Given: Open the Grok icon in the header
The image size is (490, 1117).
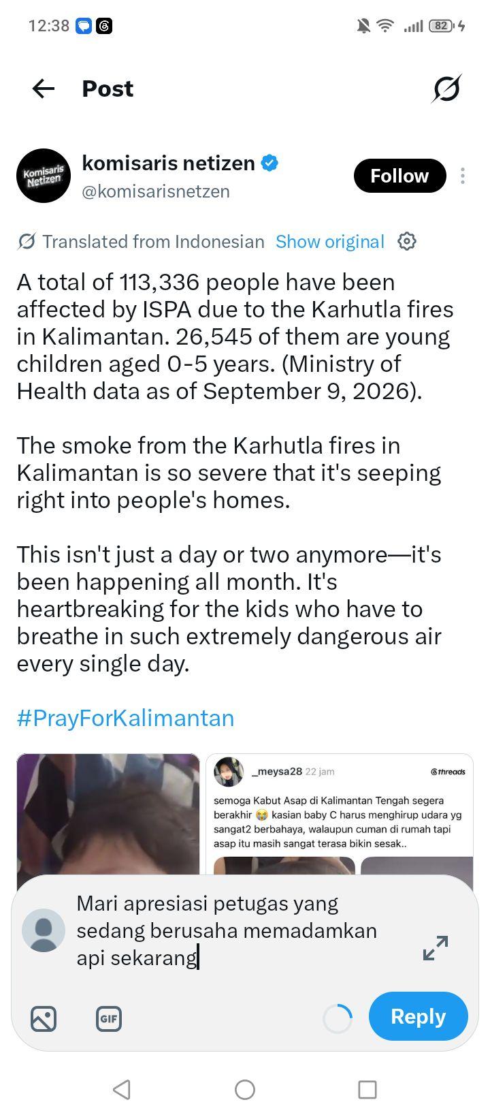Looking at the screenshot, I should (x=446, y=89).
